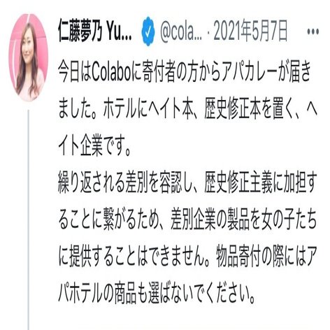Click the phrase 歴史修正本を置く in the second line
The height and width of the screenshot is (330, 330).
249,110
